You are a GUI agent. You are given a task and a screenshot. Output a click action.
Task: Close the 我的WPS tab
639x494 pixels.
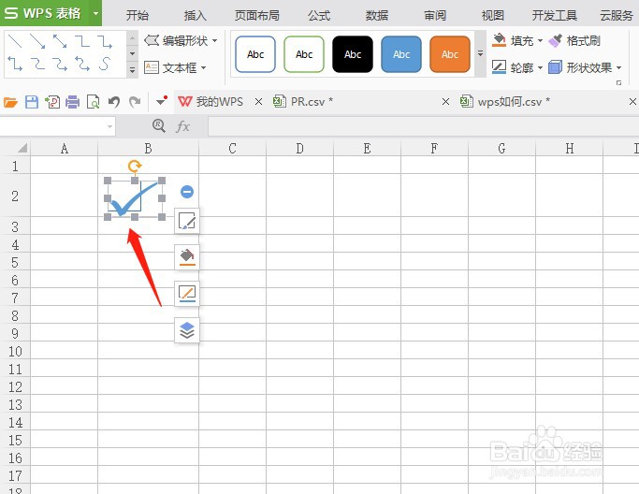(x=258, y=101)
